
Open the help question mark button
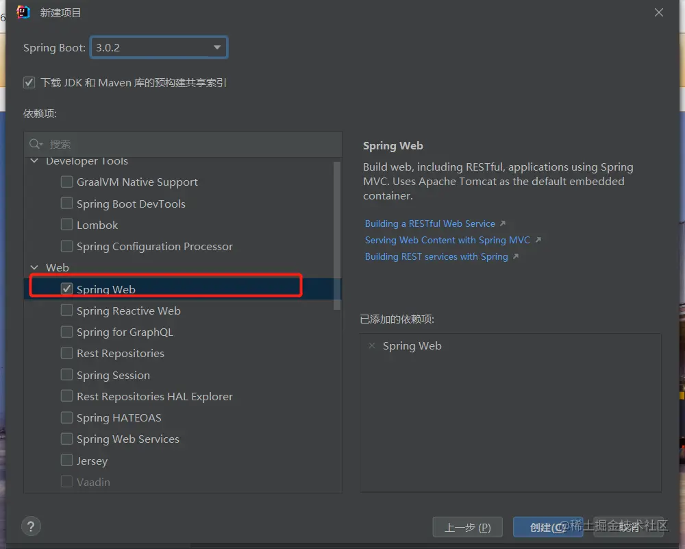tap(31, 526)
